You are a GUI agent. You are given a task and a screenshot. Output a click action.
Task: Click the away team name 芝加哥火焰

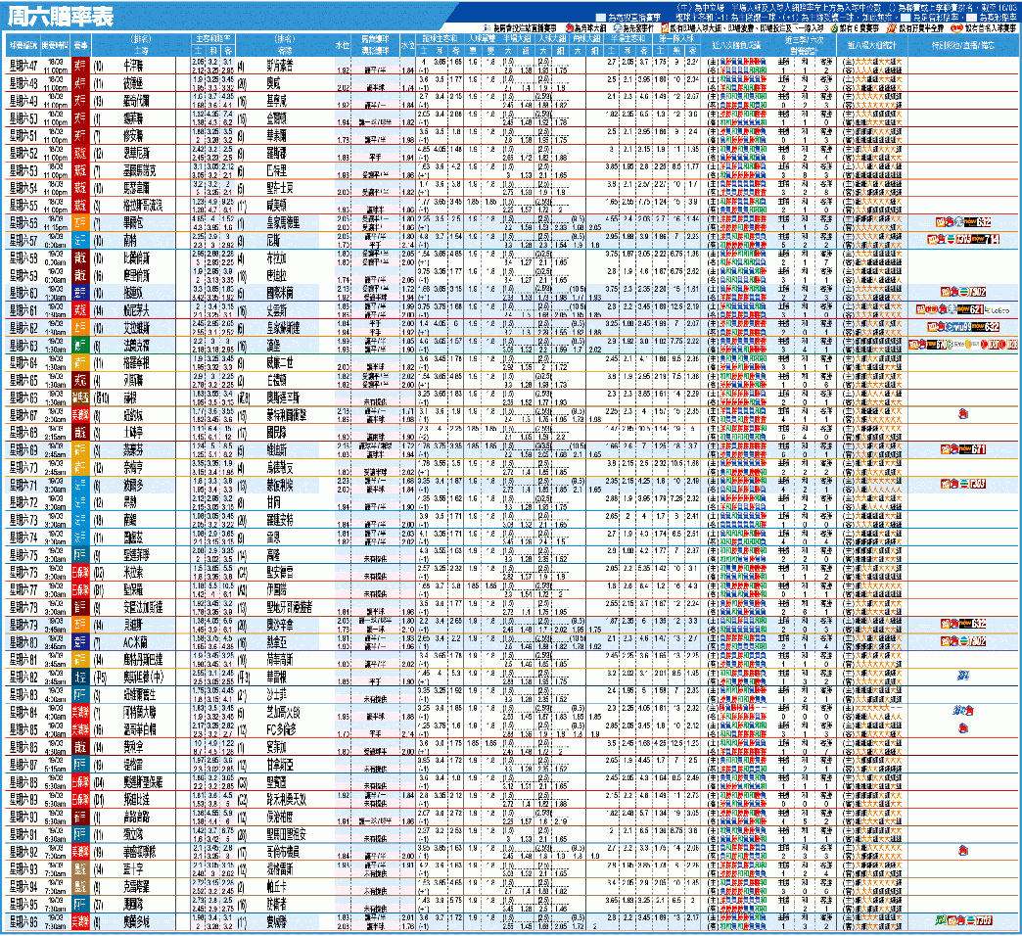[283, 712]
